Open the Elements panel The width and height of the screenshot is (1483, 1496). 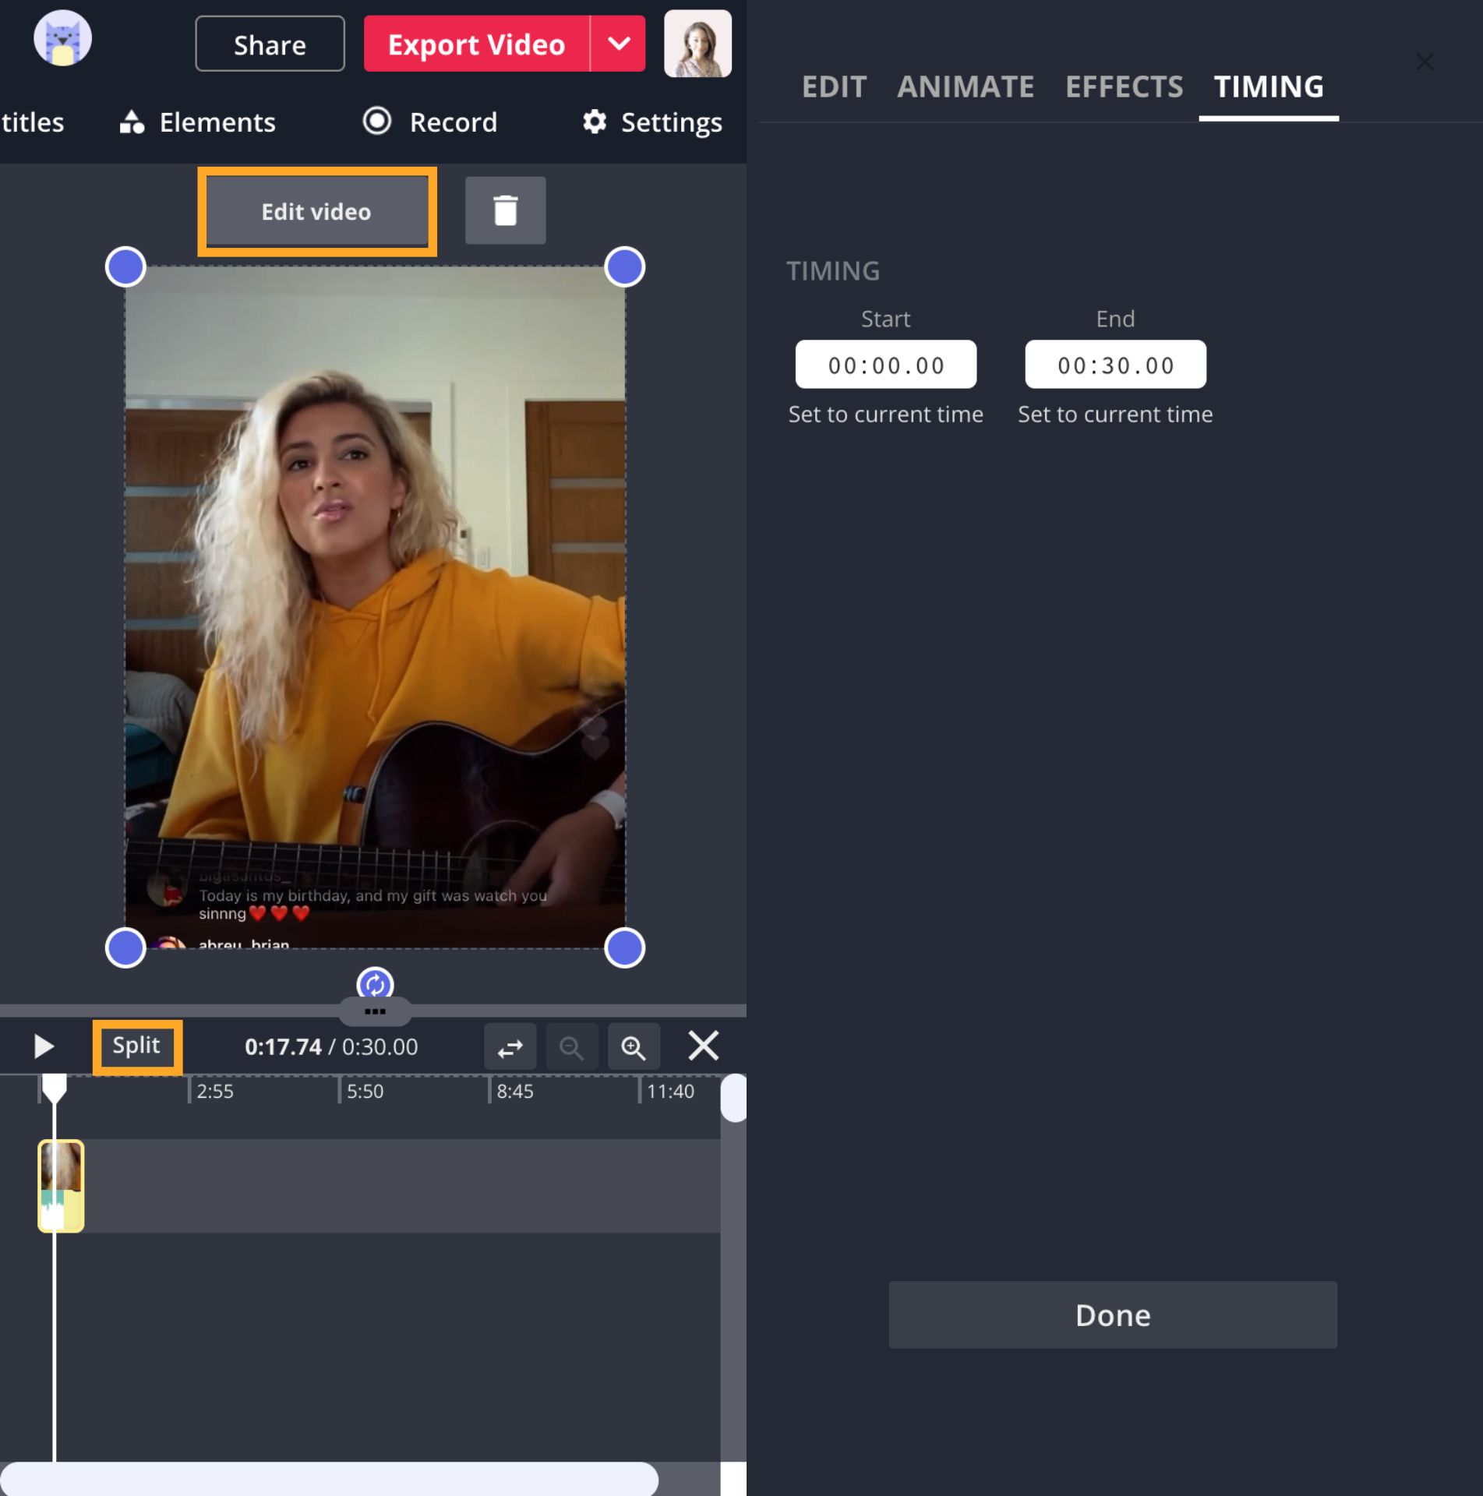click(x=198, y=122)
